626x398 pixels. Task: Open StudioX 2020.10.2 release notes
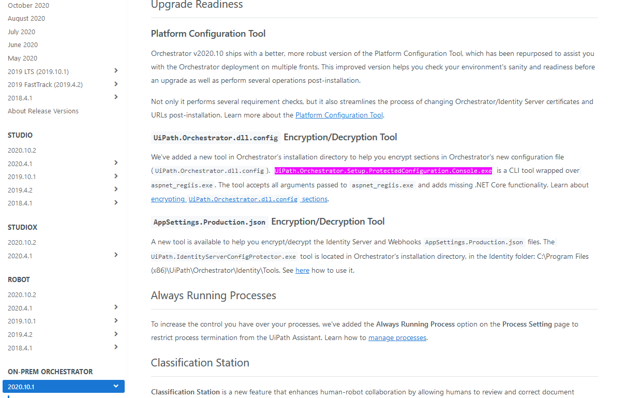pyautogui.click(x=22, y=242)
